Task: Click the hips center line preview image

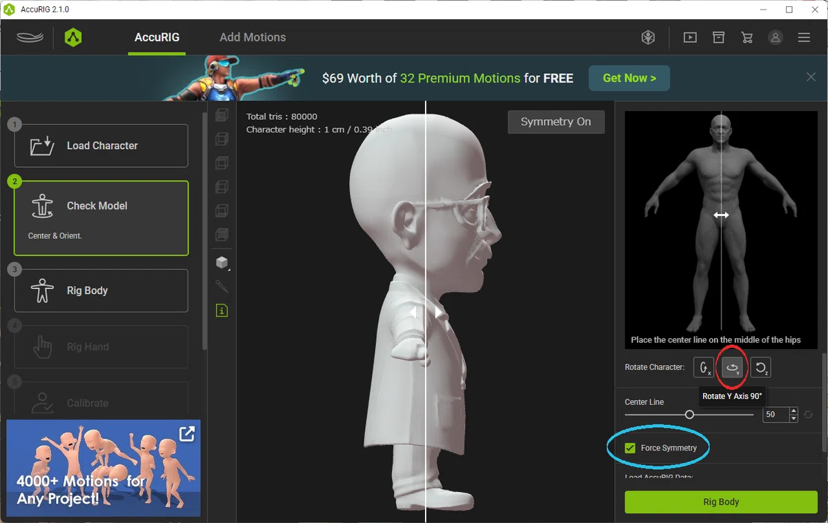Action: tap(721, 230)
